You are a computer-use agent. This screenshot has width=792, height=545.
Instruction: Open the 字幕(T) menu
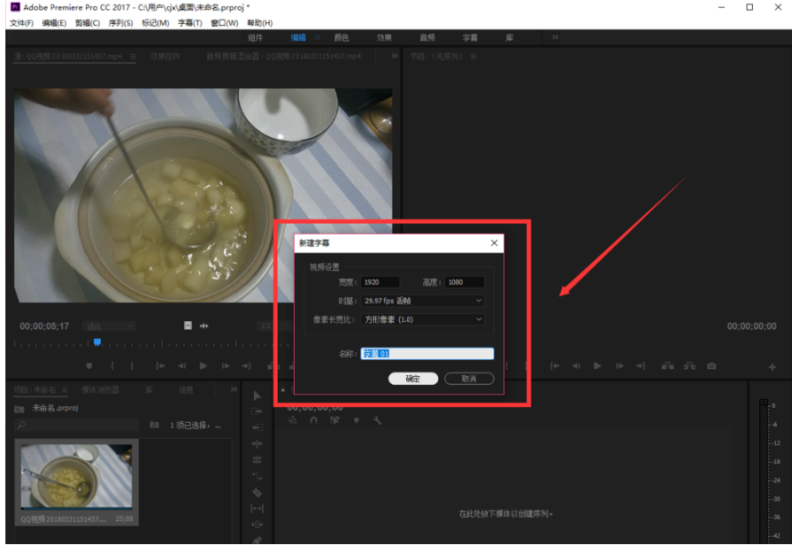190,23
